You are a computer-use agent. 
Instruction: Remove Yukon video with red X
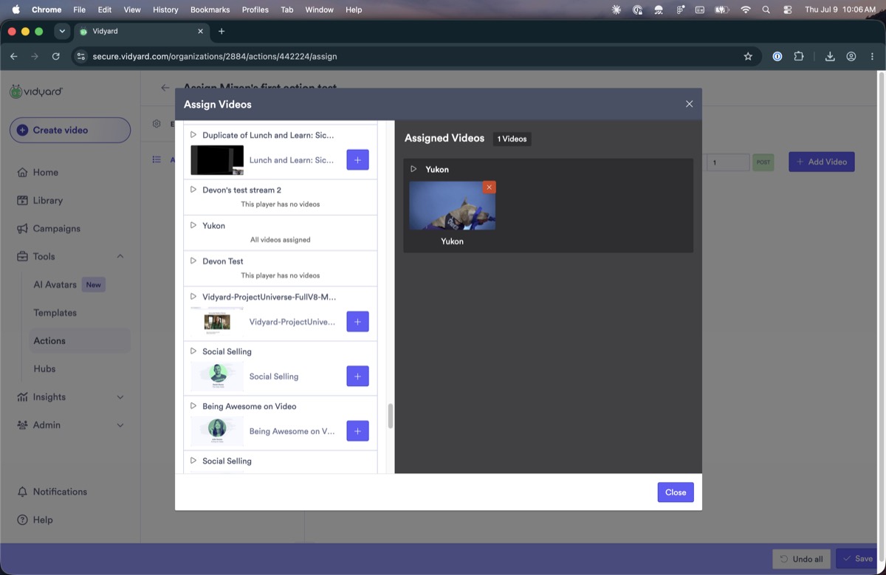tap(489, 187)
